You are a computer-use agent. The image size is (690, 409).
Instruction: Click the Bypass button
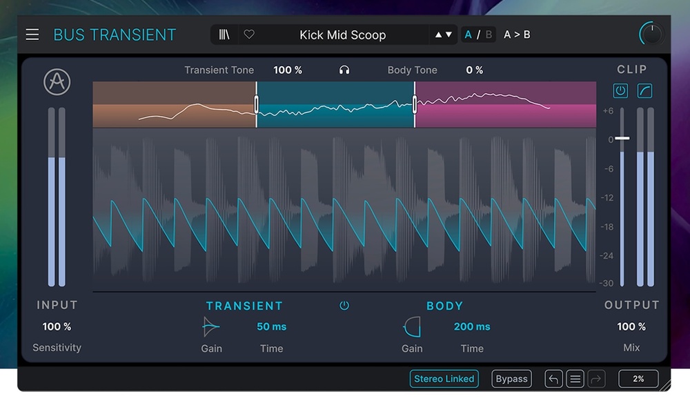tap(512, 379)
